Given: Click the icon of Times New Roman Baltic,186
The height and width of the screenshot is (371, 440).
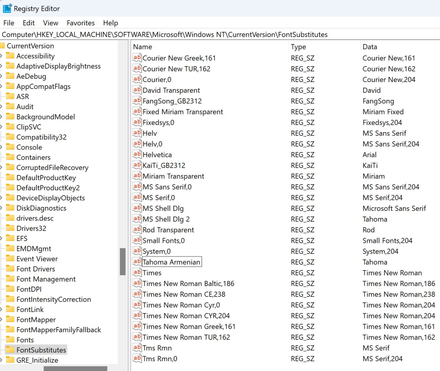Looking at the screenshot, I should [137, 283].
